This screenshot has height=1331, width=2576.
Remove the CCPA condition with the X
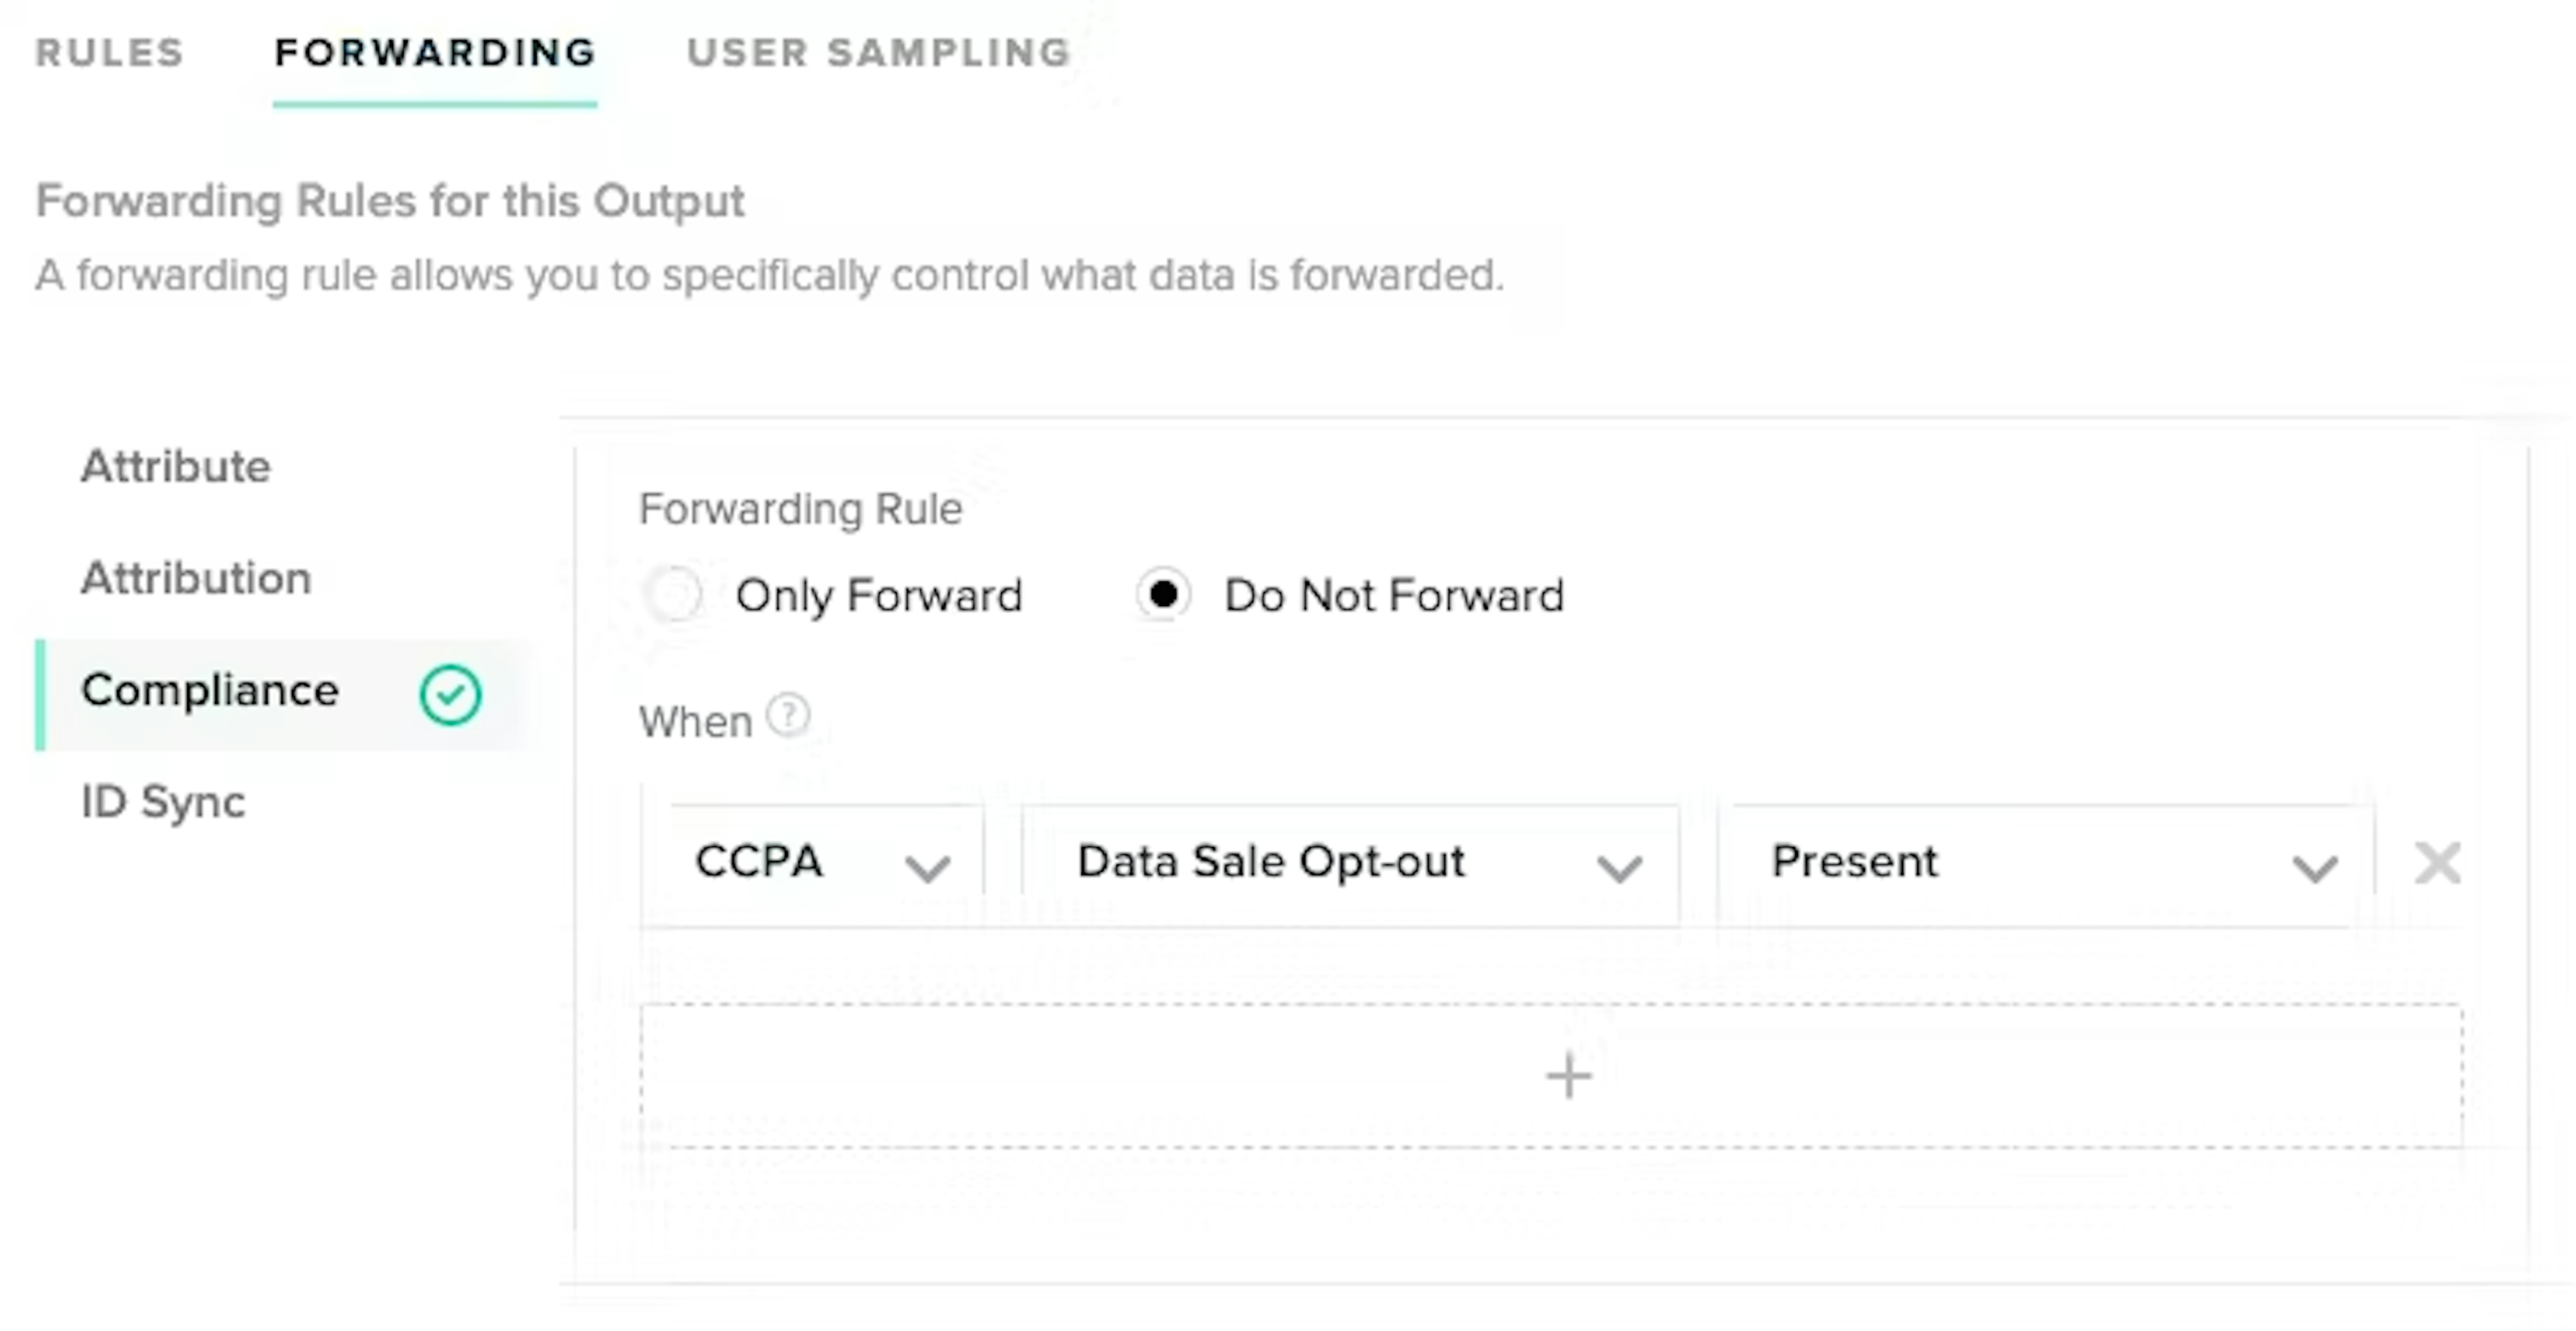(2438, 864)
